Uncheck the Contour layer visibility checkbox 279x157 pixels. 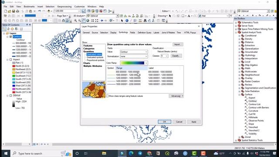[x=10, y=37]
